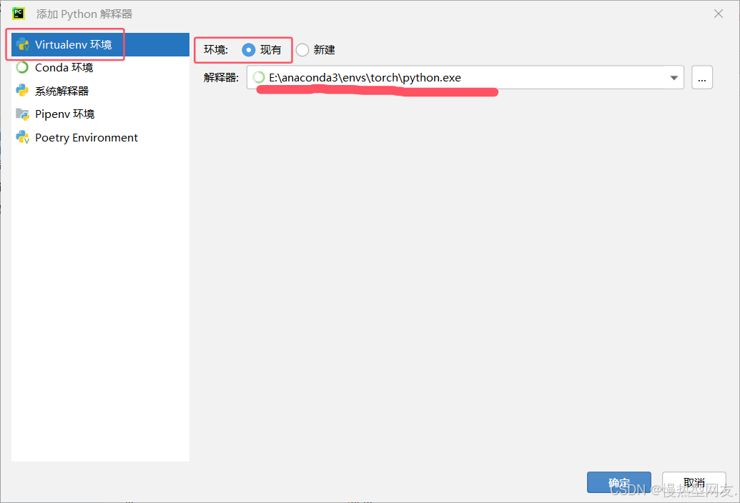Click the 解释器: label
The image size is (740, 503).
222,78
